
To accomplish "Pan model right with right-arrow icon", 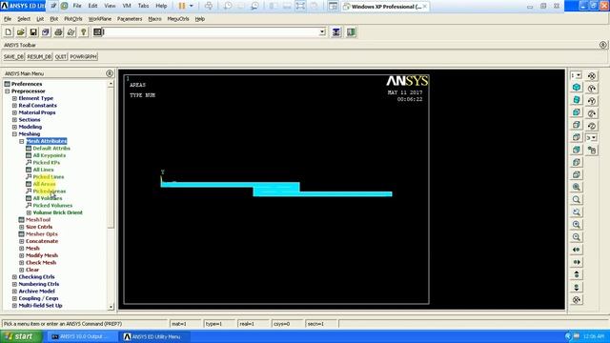I will tap(577, 262).
